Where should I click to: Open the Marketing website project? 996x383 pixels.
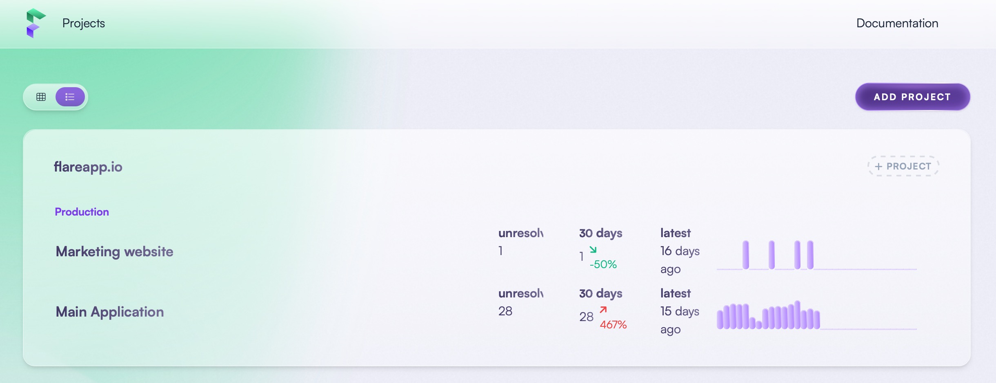pyautogui.click(x=114, y=251)
